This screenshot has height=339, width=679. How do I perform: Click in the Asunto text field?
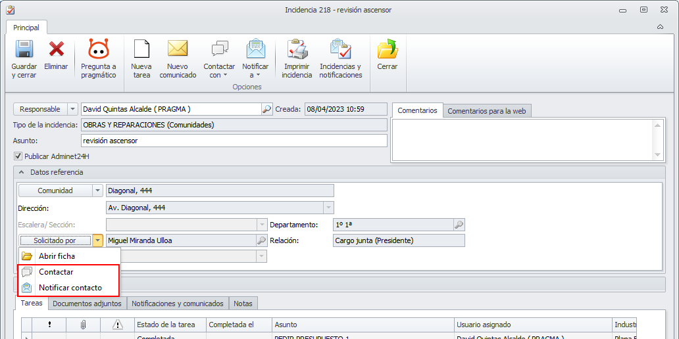click(234, 141)
